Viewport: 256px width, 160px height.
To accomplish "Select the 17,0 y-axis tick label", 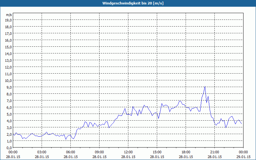I will pos(9,33).
